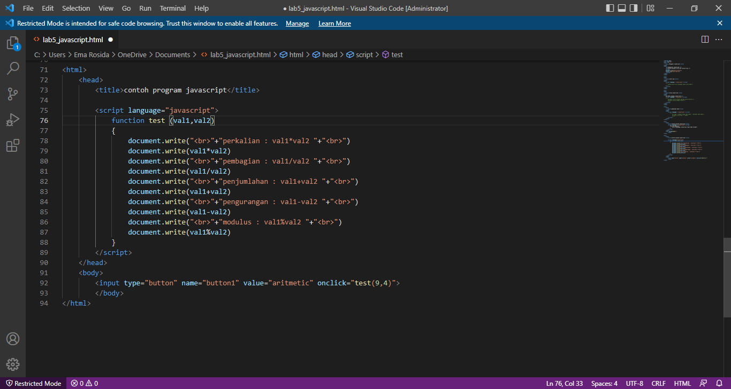Toggle the Primary Side Bar layout icon
Screen dimensions: 731x389
[x=610, y=8]
